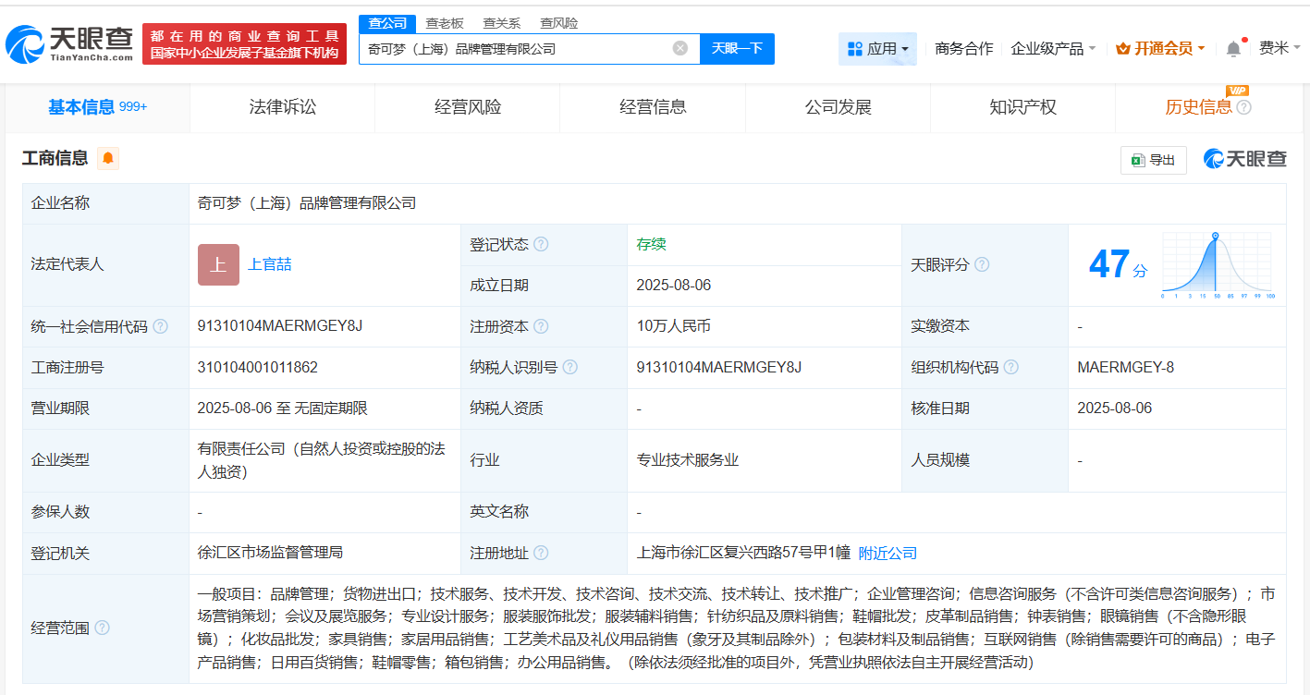The height and width of the screenshot is (695, 1310).
Task: Clear the search box with X icon
Action: point(679,48)
